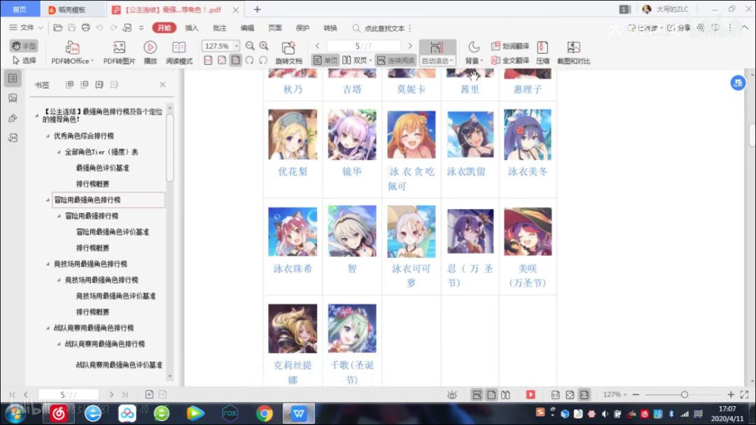
Task: Click the close bookmarks panel X
Action: pos(162,85)
